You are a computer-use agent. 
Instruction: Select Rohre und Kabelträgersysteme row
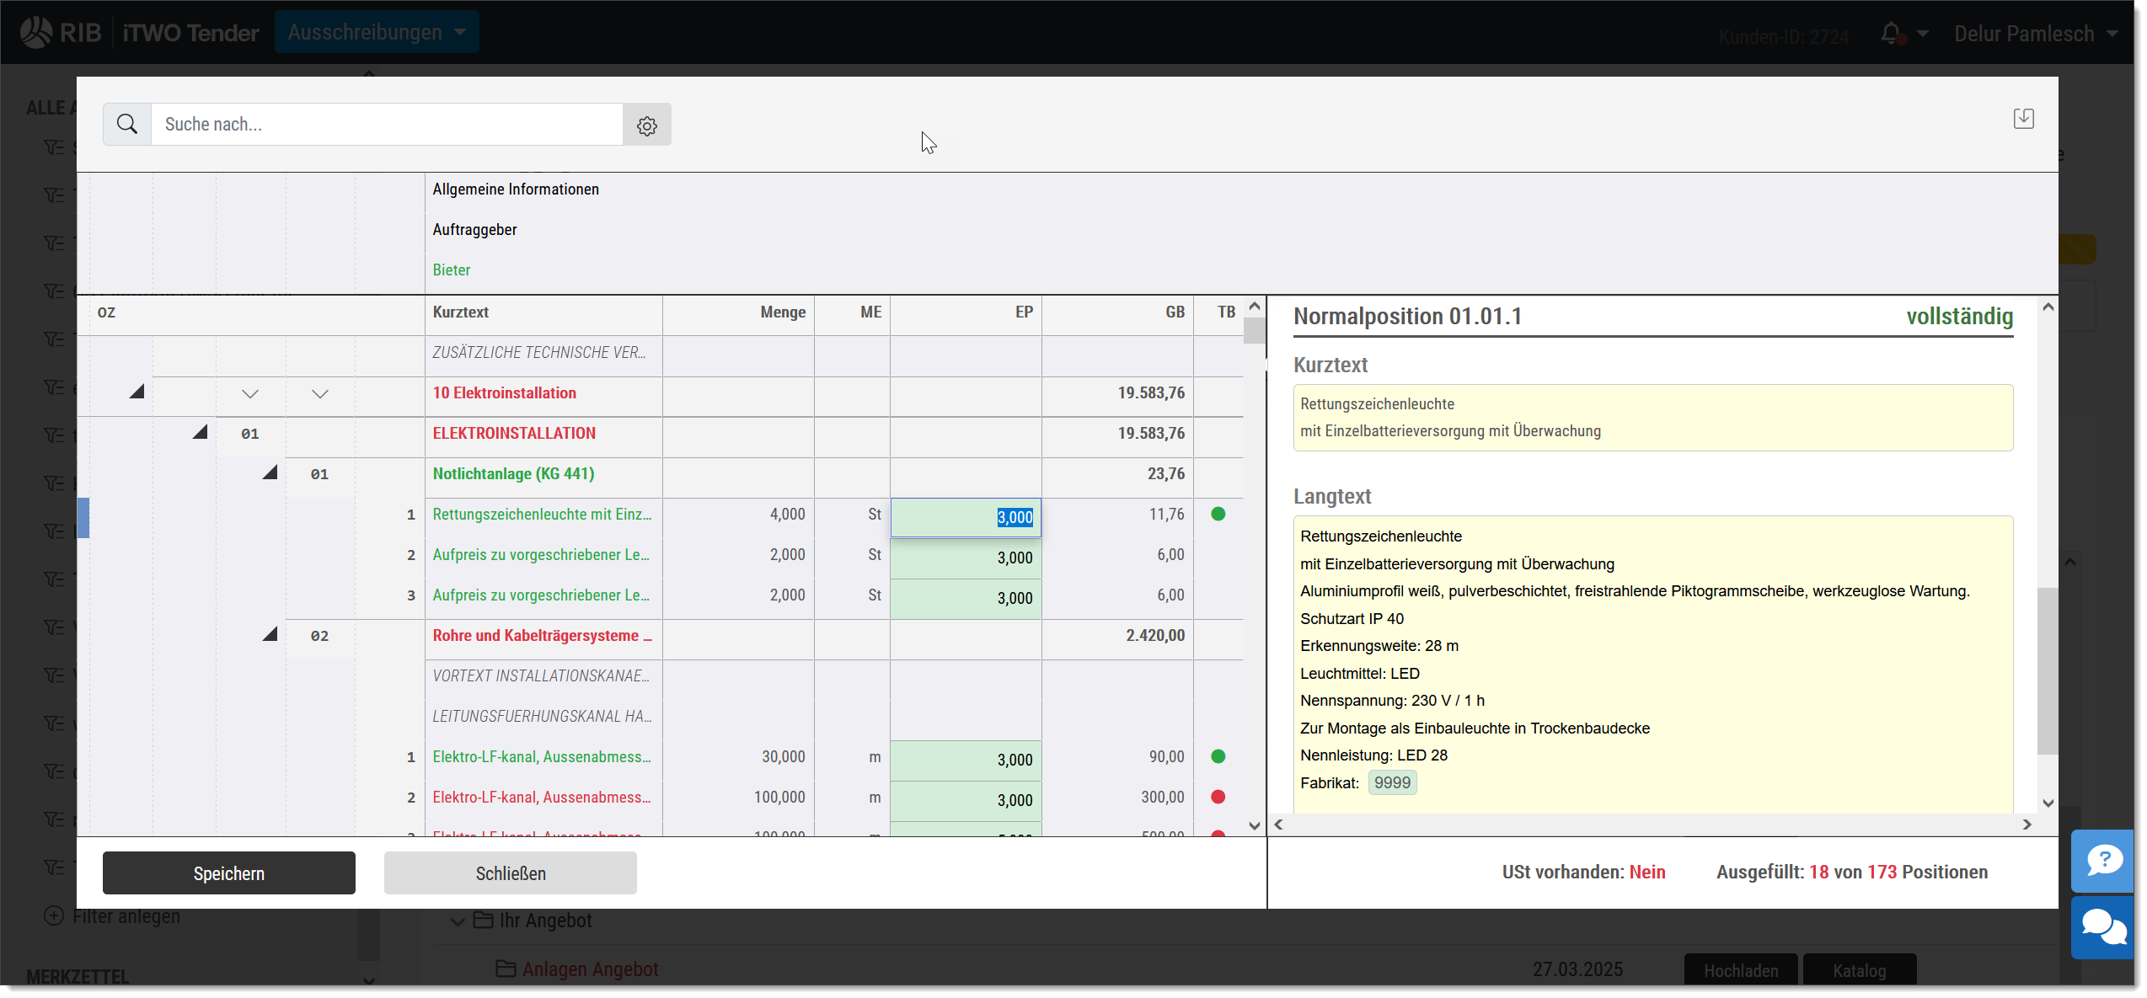click(542, 635)
